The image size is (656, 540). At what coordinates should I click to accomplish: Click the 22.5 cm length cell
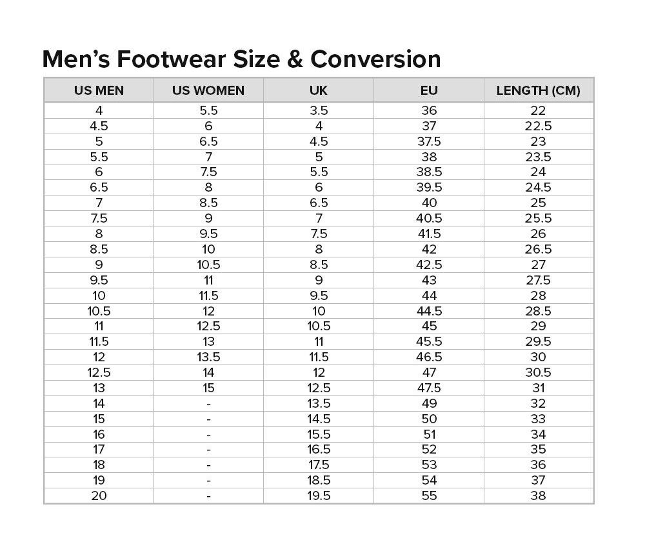coord(538,126)
